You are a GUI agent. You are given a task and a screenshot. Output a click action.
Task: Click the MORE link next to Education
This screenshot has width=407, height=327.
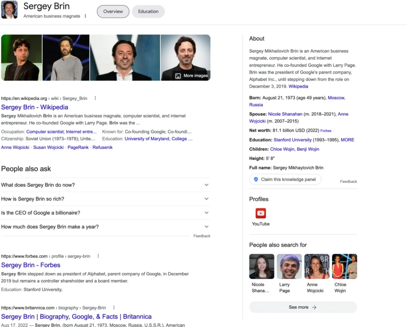coord(347,140)
